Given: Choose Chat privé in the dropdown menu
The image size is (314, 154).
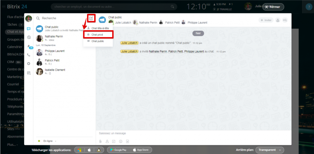Looking at the screenshot, I should 98,35.
